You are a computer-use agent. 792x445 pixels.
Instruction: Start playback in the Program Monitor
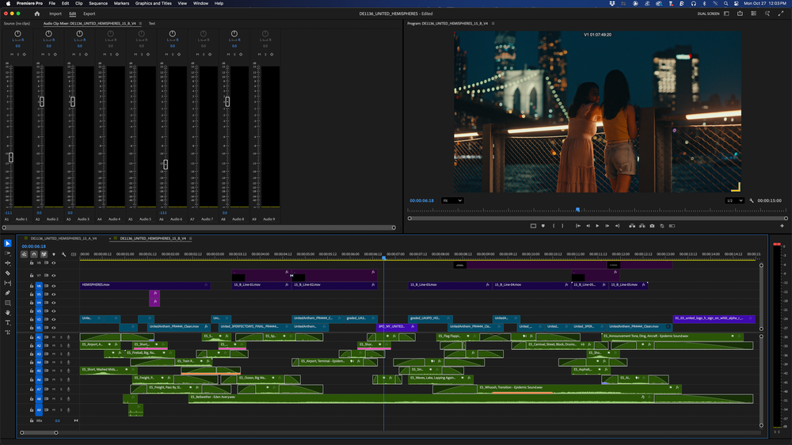(597, 226)
